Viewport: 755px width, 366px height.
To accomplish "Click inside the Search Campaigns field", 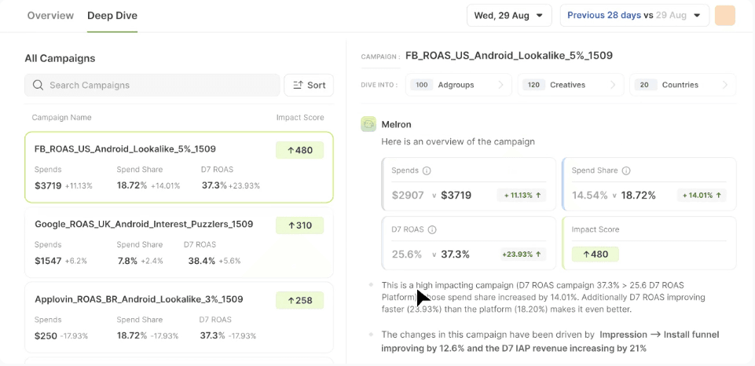I will click(x=157, y=85).
